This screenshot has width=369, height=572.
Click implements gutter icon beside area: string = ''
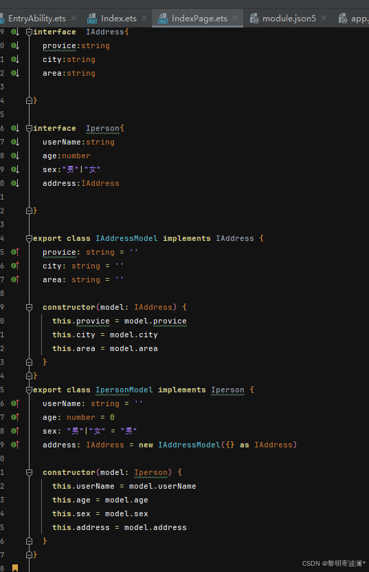click(15, 279)
